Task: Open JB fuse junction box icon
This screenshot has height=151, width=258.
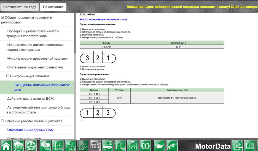Action: [x=120, y=146]
